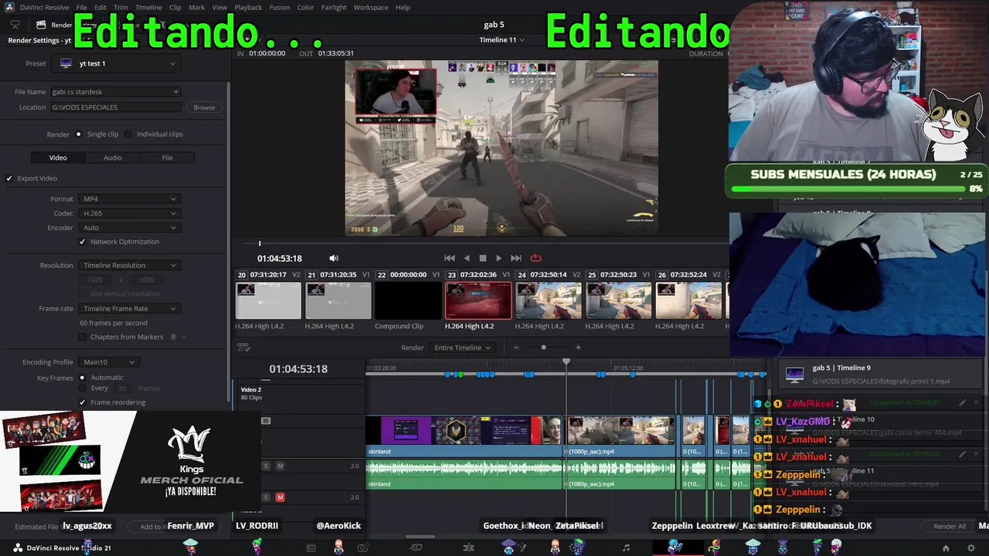Open the Codec dropdown set to H.265
Viewport: 989px width, 556px height.
coord(129,213)
